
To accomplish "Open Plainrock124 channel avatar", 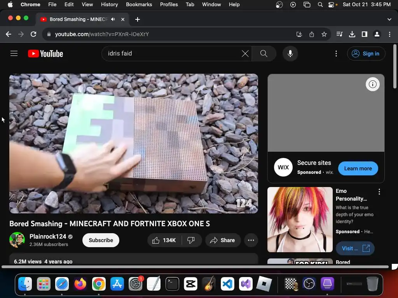I will click(x=17, y=240).
